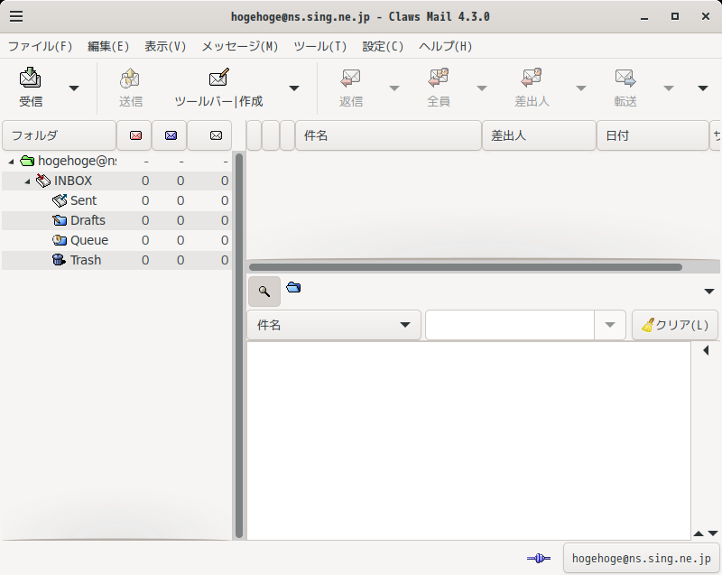Open the message list options arrow right of folder icon
The width and height of the screenshot is (722, 575).
709,292
